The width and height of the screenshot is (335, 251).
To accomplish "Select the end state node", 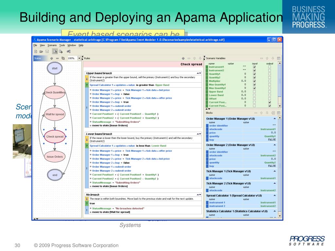I will (55, 175).
